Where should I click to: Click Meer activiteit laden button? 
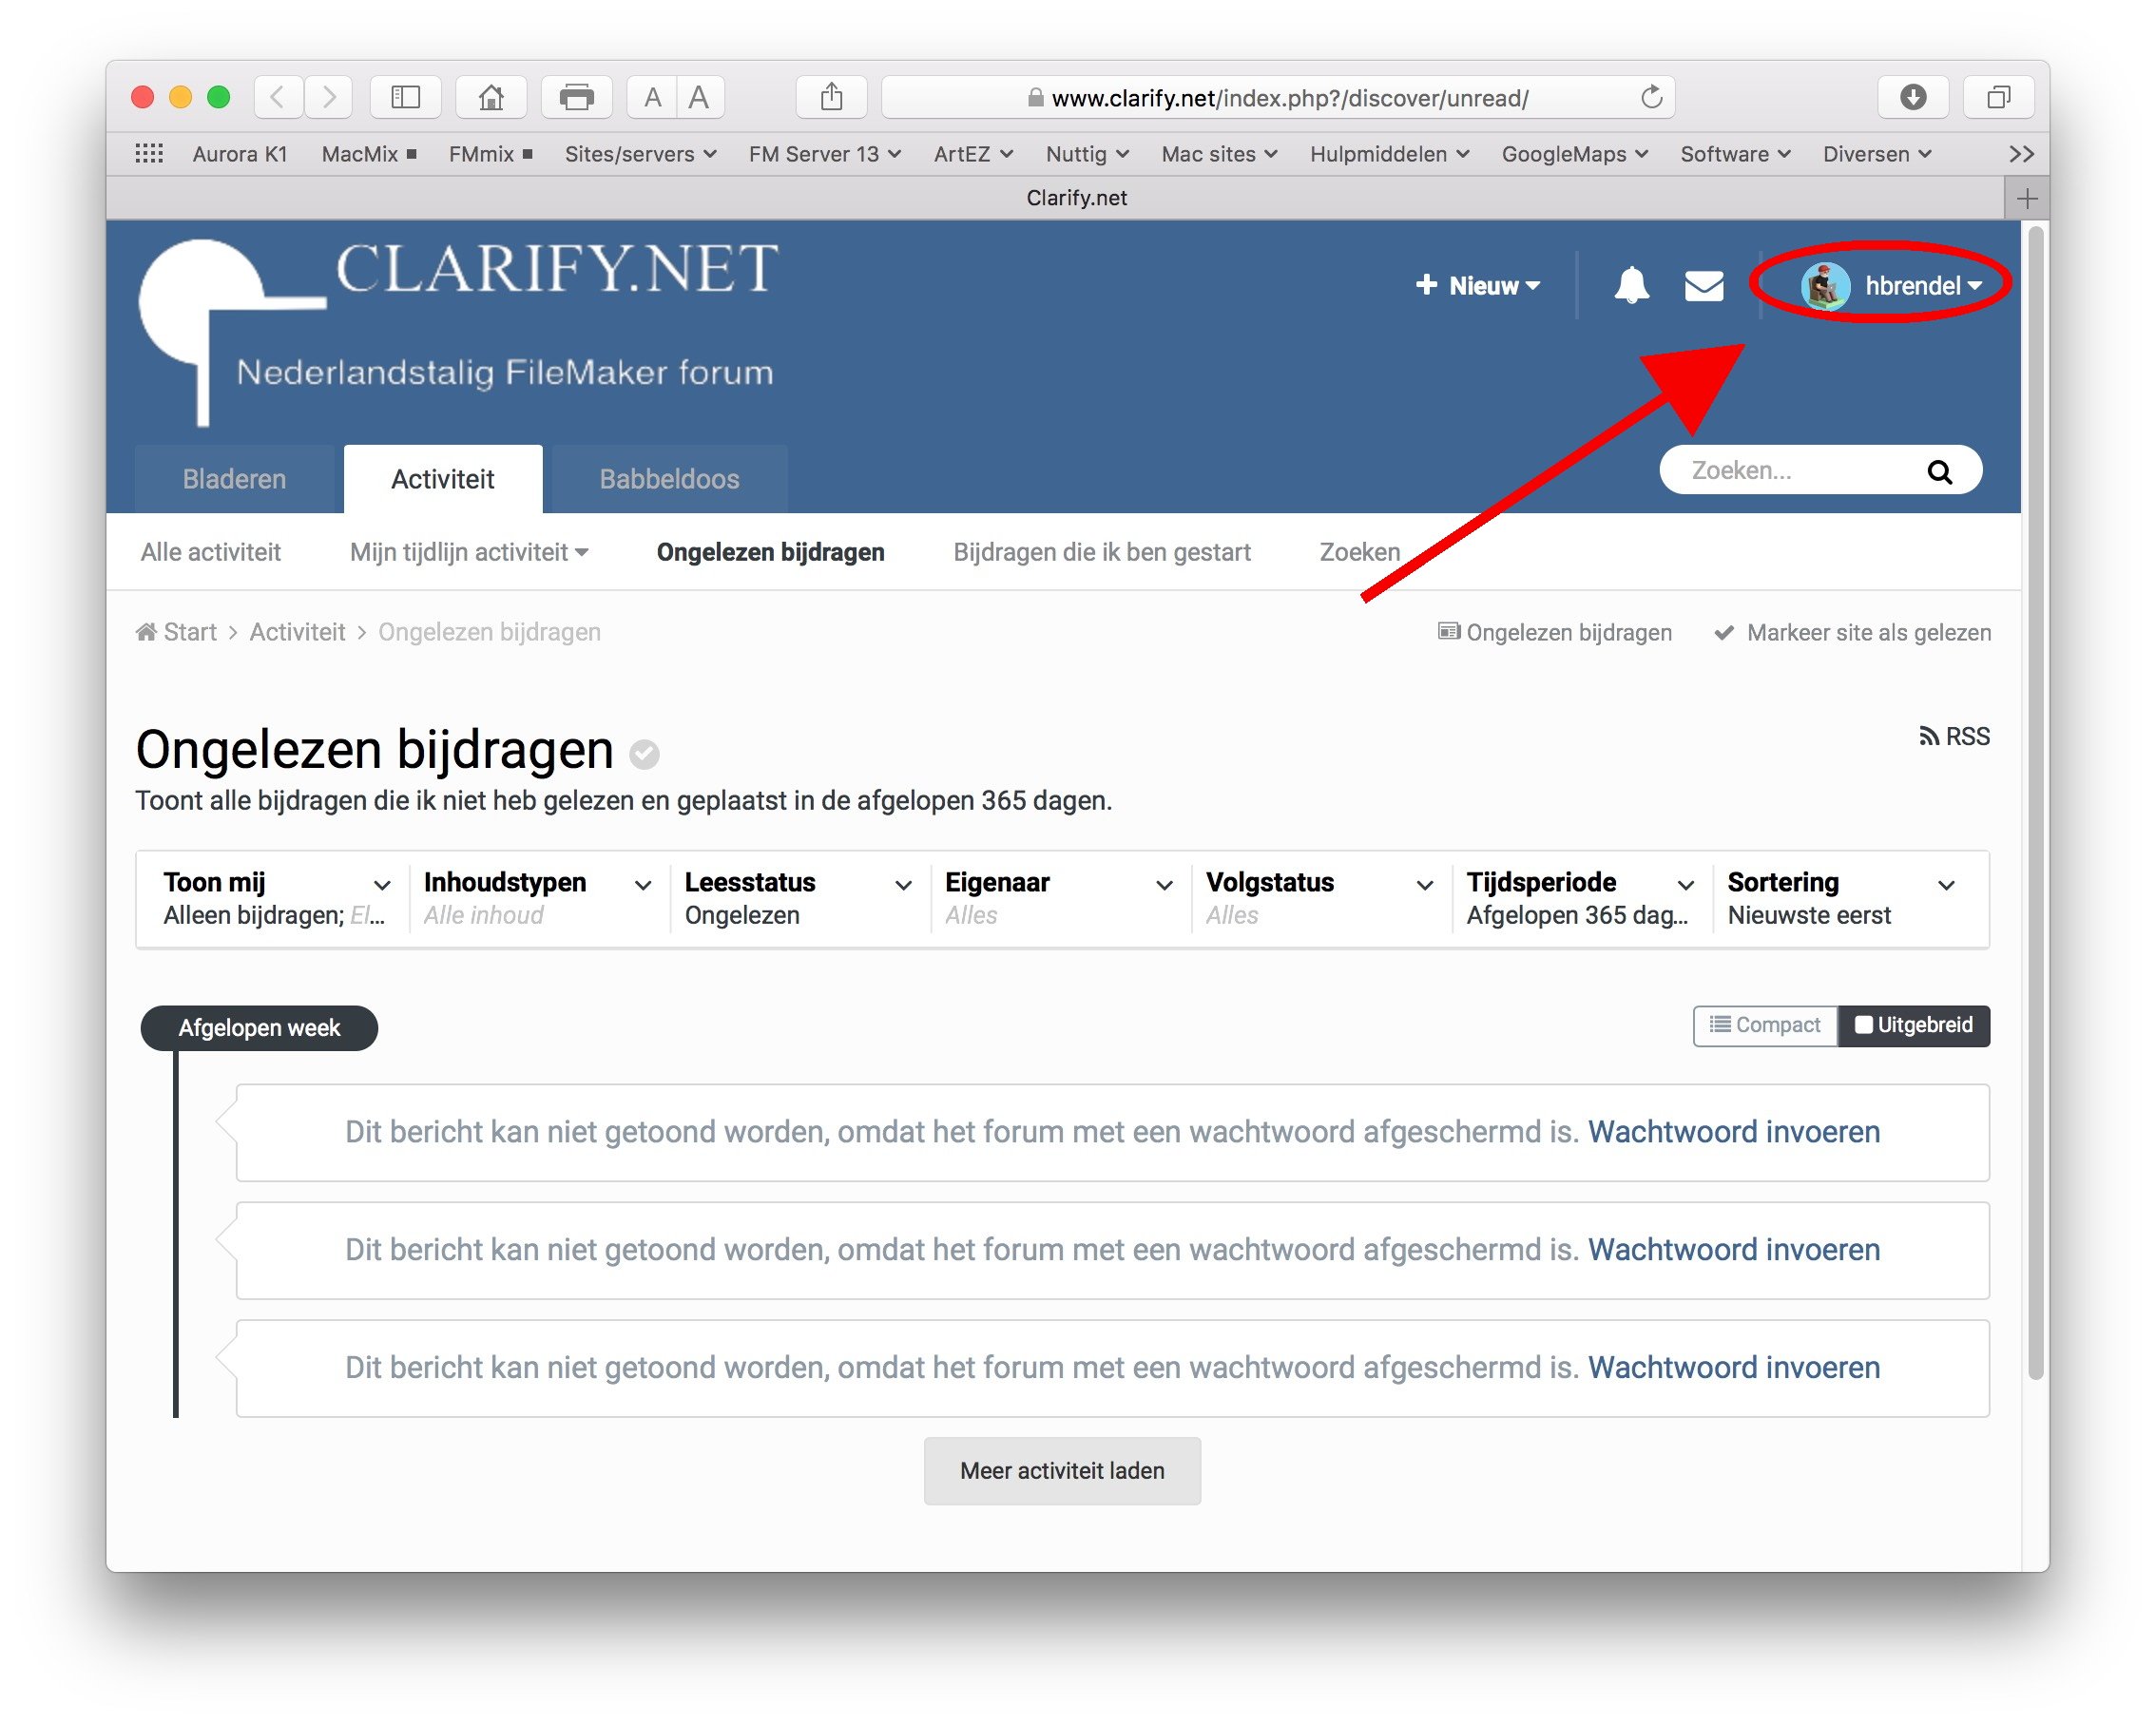[x=1061, y=1471]
